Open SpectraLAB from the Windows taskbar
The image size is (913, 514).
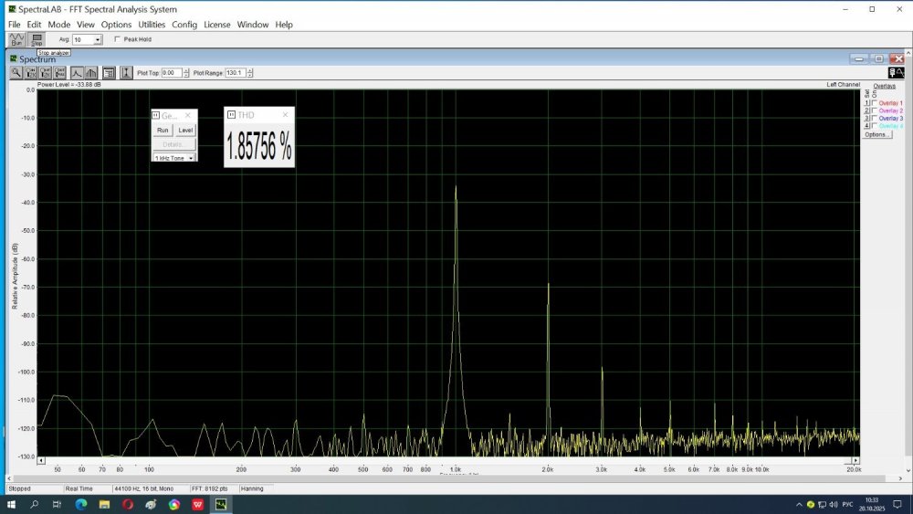pyautogui.click(x=221, y=504)
